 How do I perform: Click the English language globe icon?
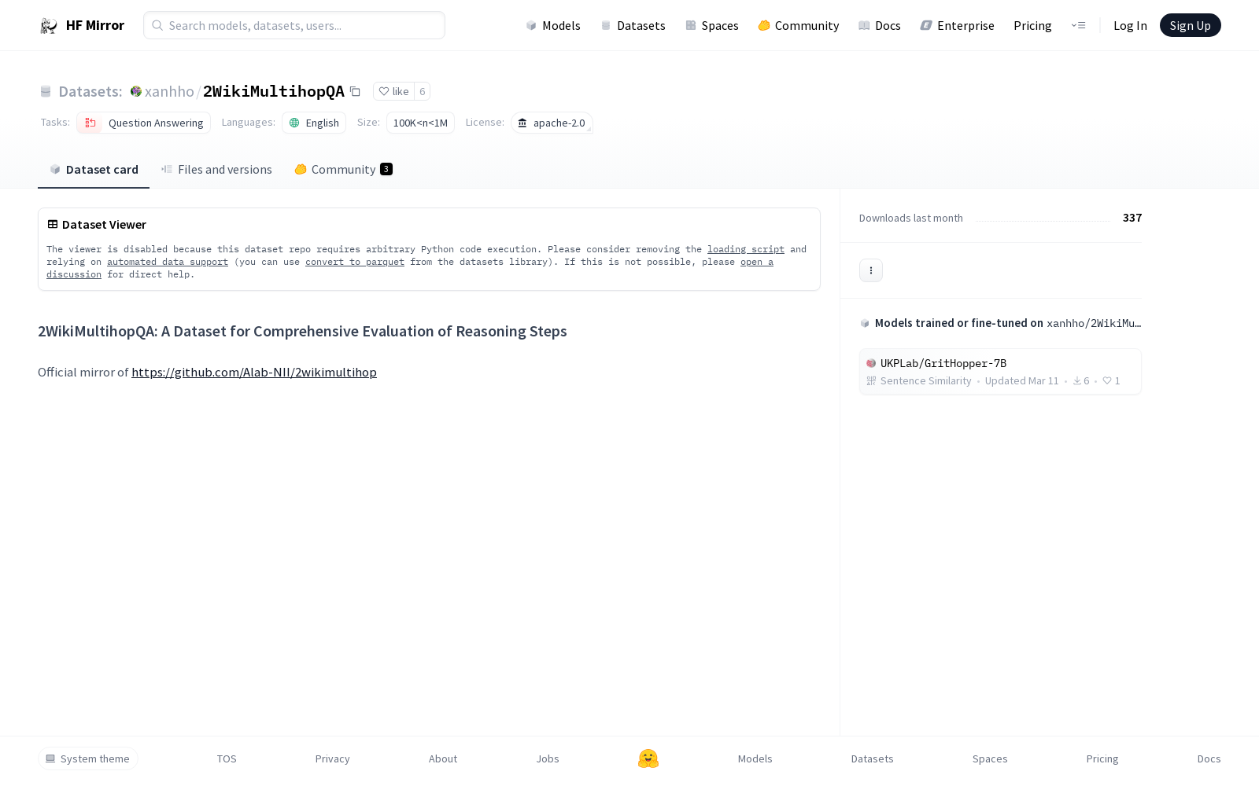(x=294, y=123)
